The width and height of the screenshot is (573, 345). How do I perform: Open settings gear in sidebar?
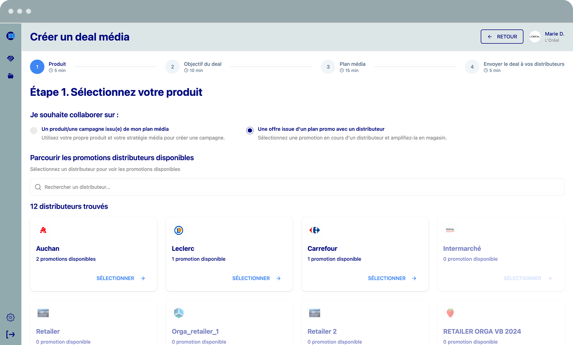(11, 317)
